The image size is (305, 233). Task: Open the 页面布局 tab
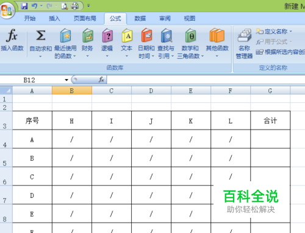85,18
